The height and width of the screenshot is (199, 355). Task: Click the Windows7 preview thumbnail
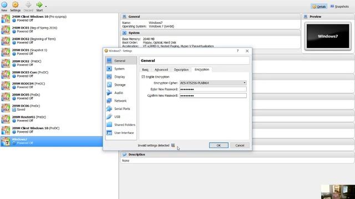click(x=328, y=36)
